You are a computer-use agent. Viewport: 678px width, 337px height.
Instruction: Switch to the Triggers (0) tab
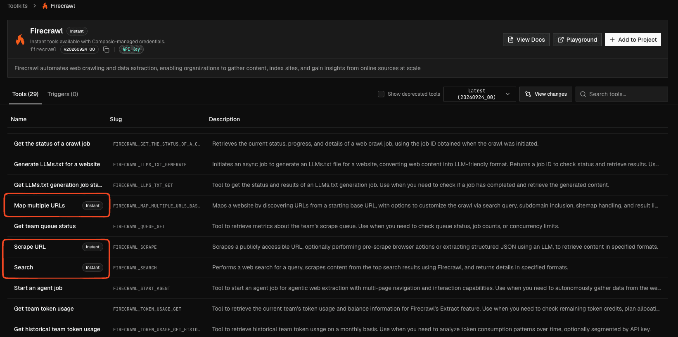[x=63, y=94]
